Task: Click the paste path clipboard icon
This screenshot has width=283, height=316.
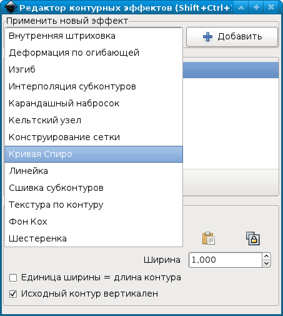Action: (209, 238)
